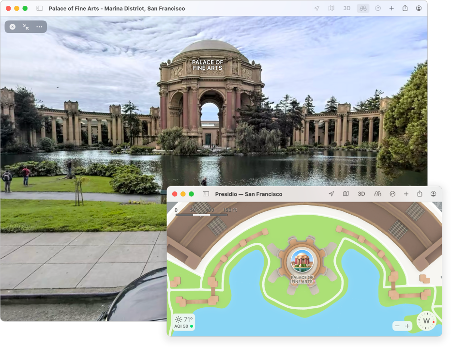
Task: Select the Look Around binoculars icon in Presidio toolbar
Action: (x=377, y=194)
